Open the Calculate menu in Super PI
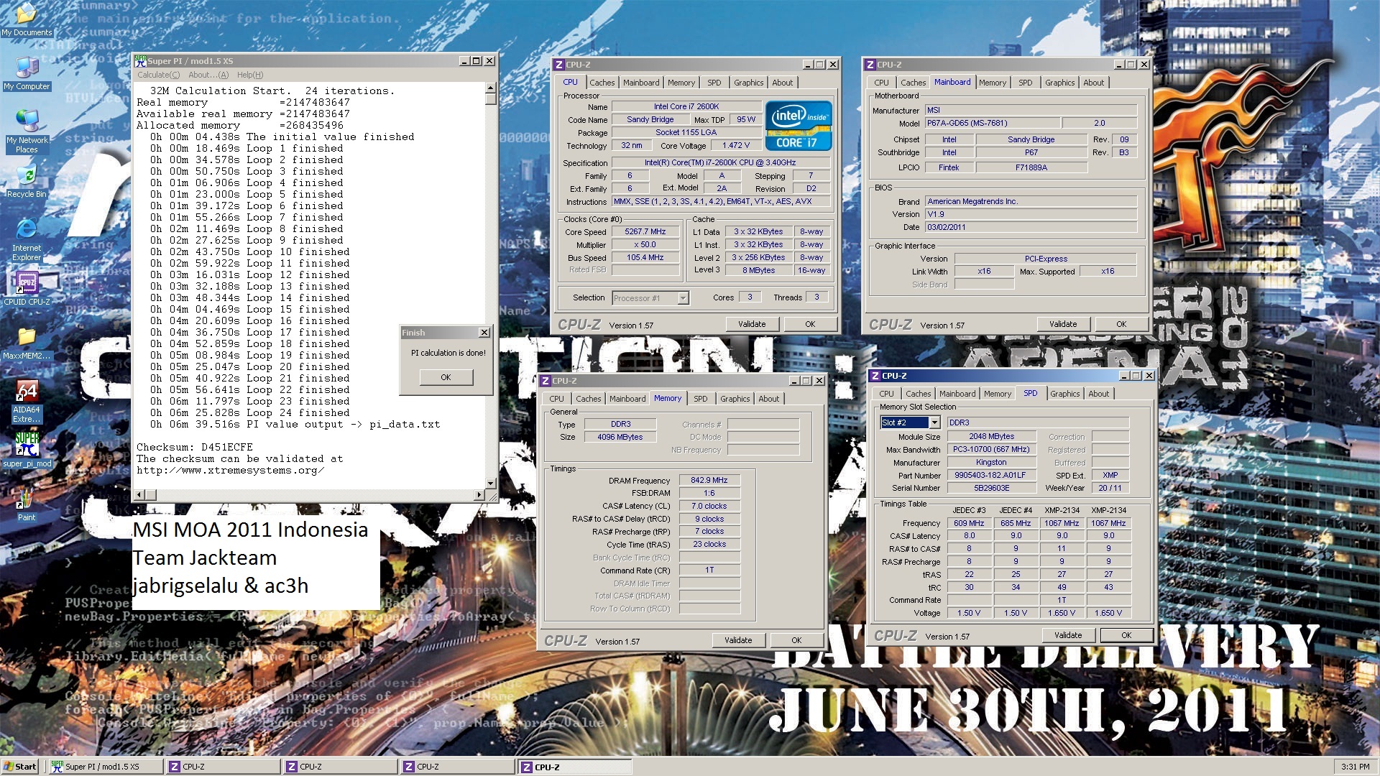The image size is (1380, 776). pyautogui.click(x=158, y=75)
